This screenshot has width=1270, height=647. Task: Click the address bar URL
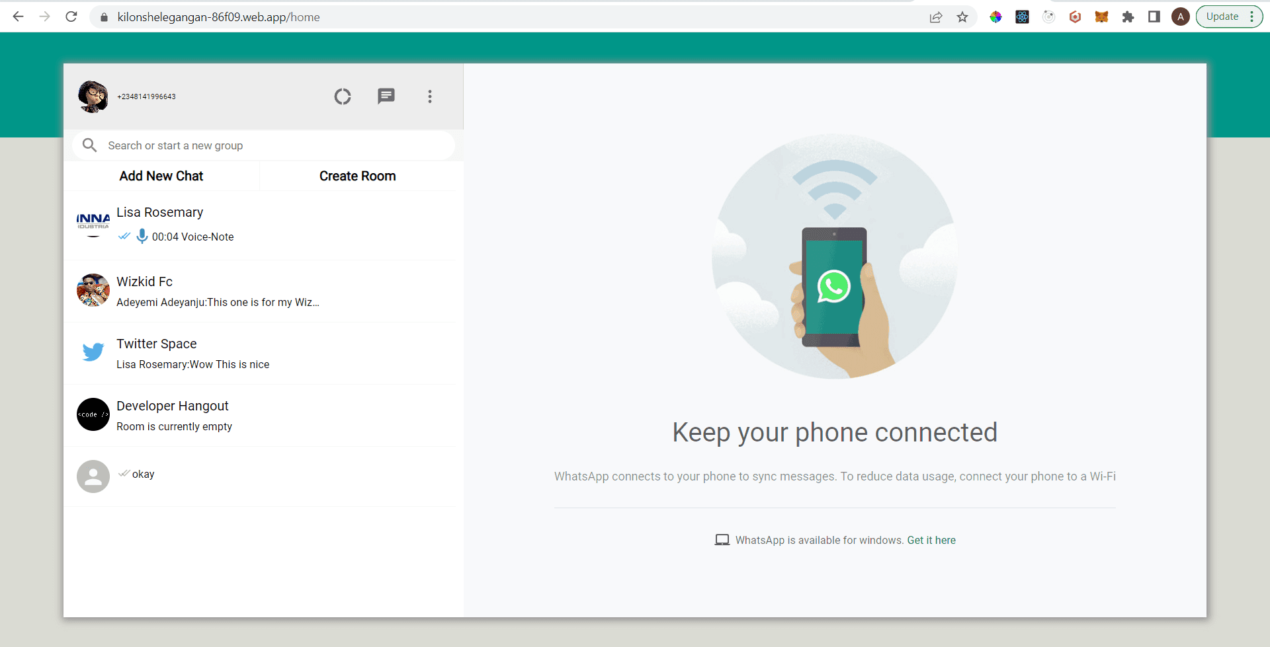click(219, 17)
